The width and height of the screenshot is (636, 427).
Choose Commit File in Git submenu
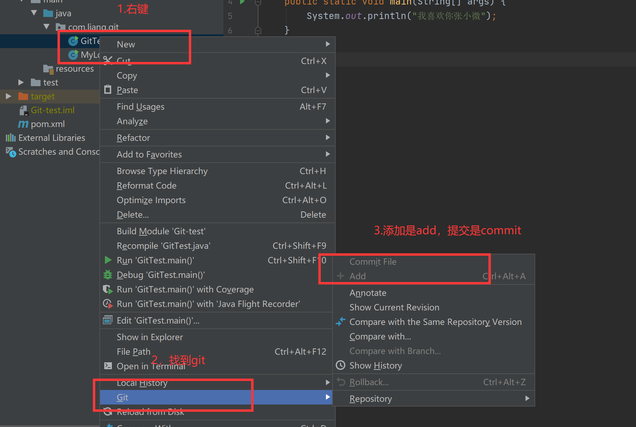pyautogui.click(x=434, y=262)
